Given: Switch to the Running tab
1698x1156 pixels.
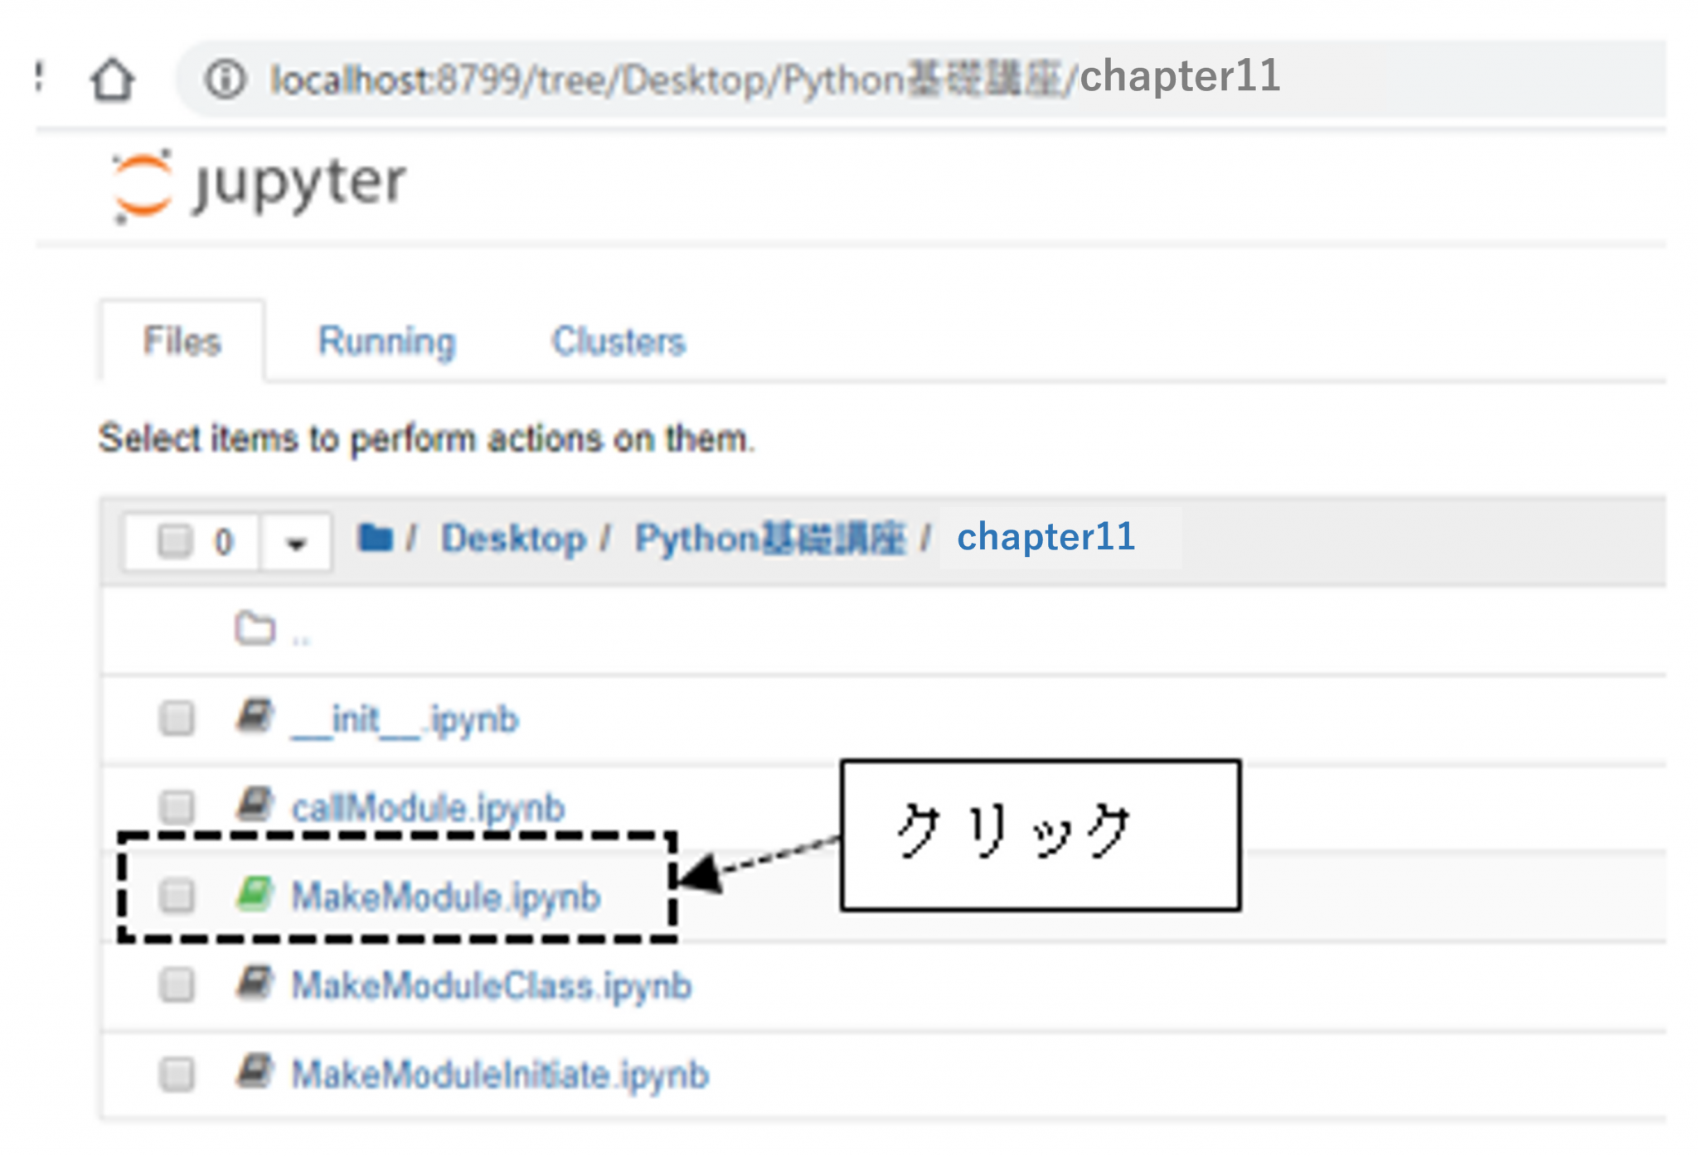Looking at the screenshot, I should 386,341.
